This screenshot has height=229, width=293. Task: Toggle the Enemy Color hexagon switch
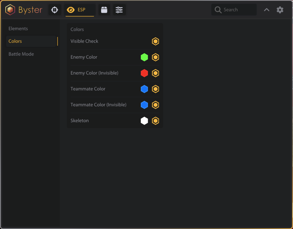pyautogui.click(x=155, y=57)
